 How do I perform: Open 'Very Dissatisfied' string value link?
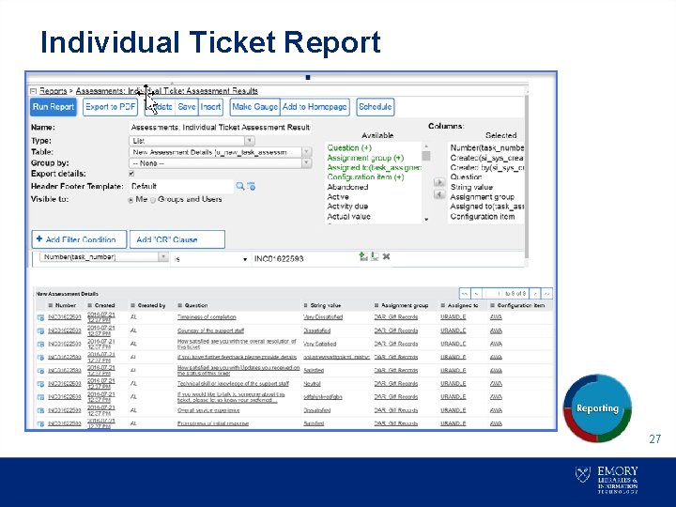click(x=323, y=317)
